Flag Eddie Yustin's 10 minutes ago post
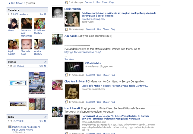 [x=112, y=29]
